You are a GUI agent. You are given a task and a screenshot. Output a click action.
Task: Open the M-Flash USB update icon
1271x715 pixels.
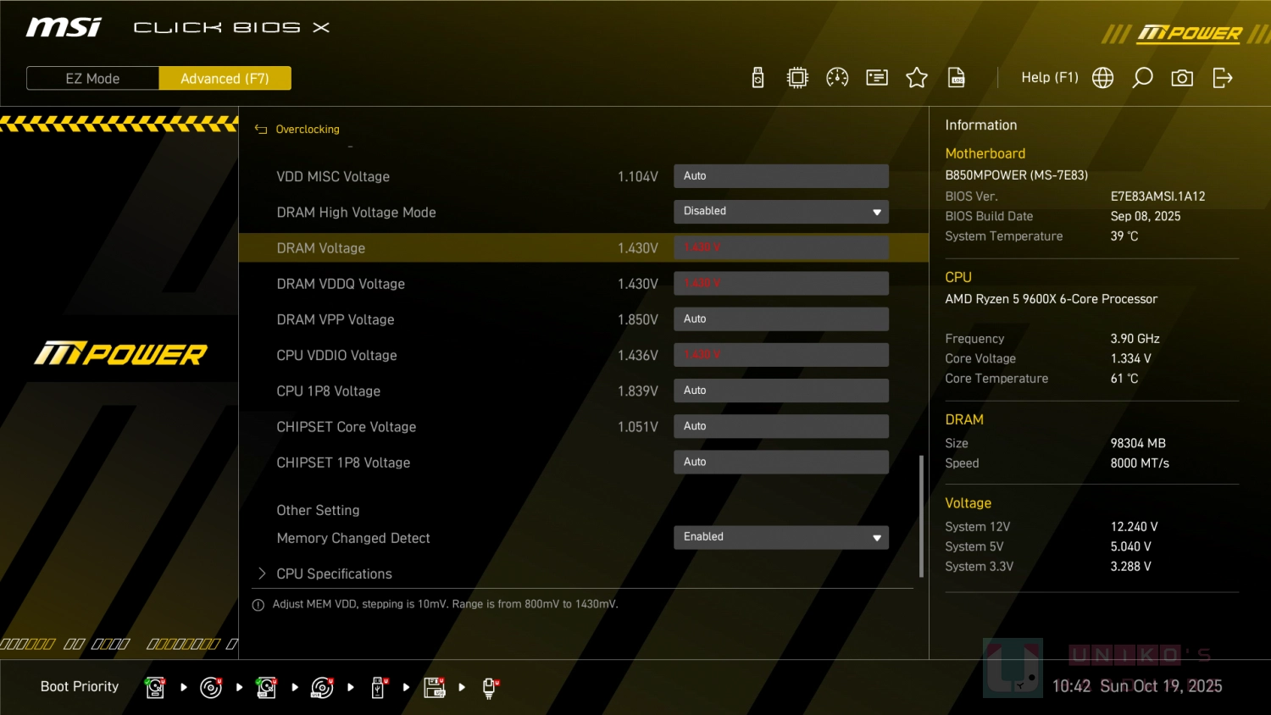pyautogui.click(x=758, y=78)
